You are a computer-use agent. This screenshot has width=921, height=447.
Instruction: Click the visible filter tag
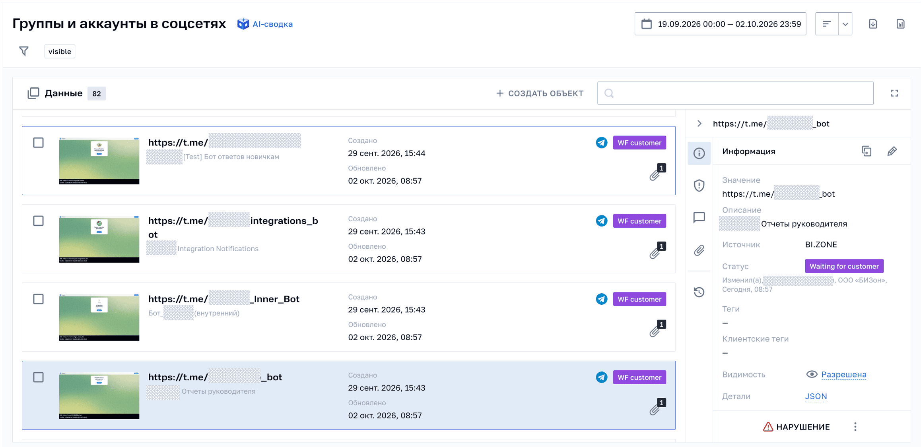60,51
